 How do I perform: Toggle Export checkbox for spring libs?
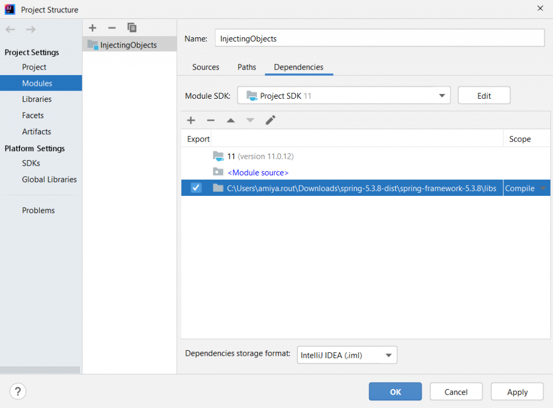(196, 188)
